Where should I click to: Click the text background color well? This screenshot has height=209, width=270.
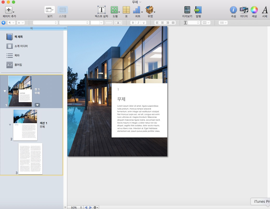pyautogui.click(x=118, y=23)
